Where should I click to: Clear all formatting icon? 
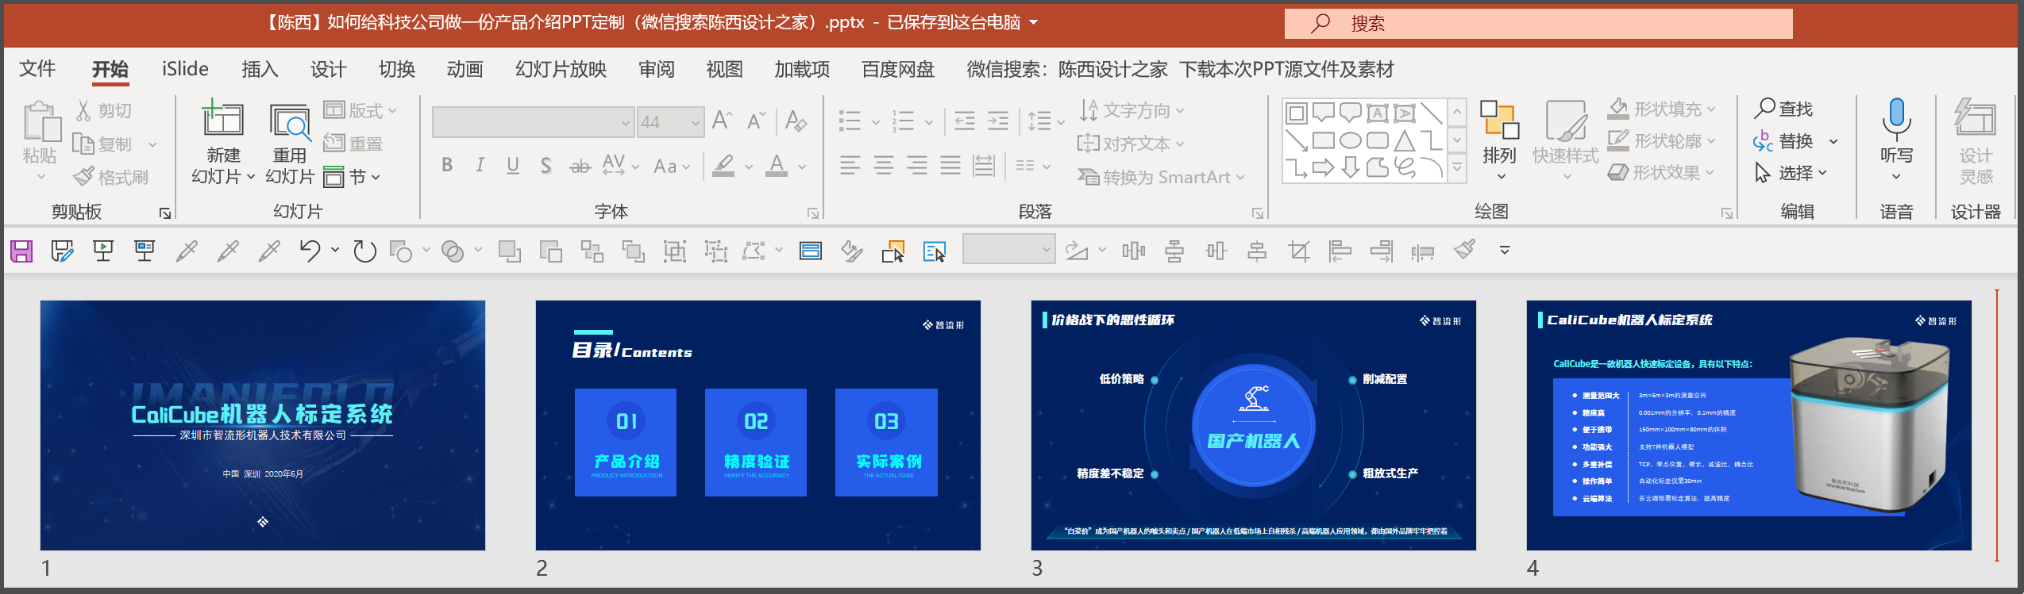pos(796,121)
